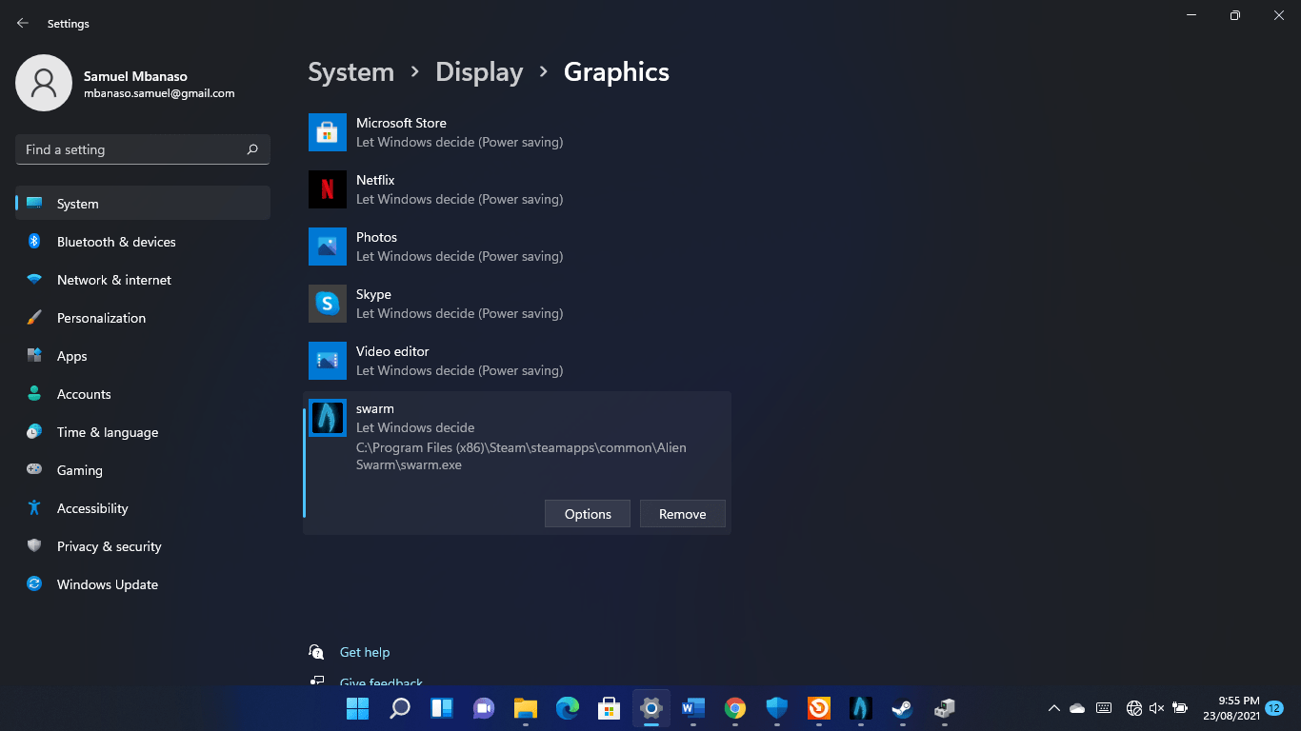The height and width of the screenshot is (731, 1301).
Task: Open the Widgets panel from taskbar
Action: (442, 708)
